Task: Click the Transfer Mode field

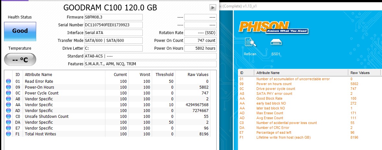Action: click(113, 41)
